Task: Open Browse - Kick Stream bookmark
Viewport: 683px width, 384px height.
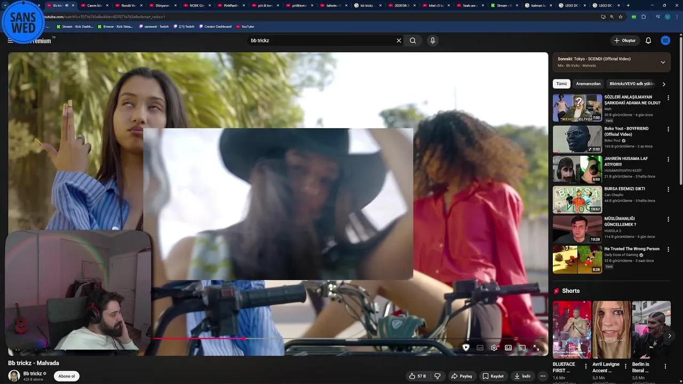Action: point(115,26)
